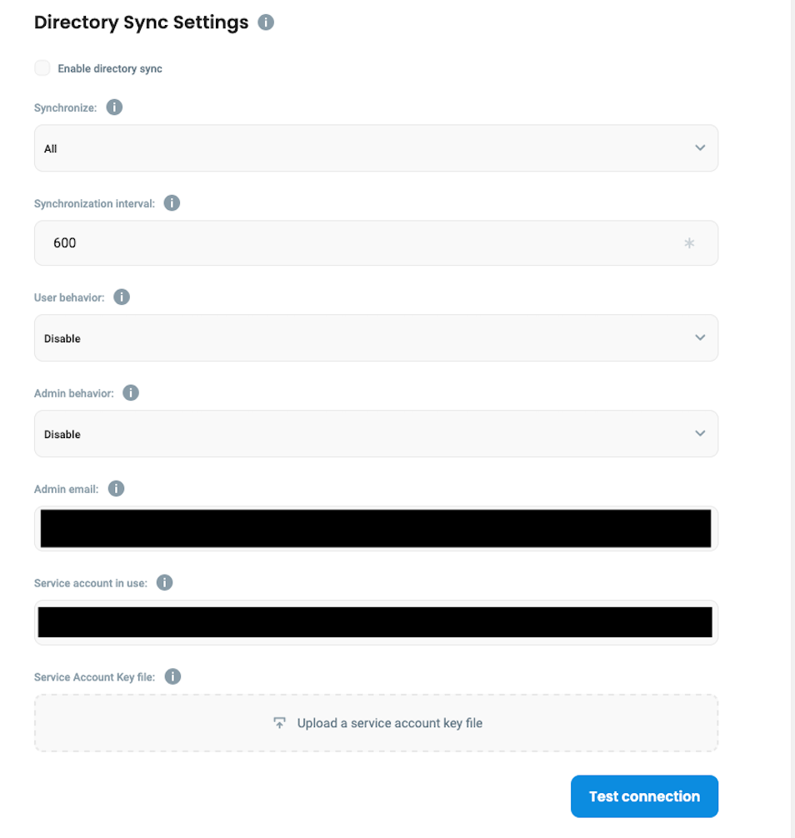
Task: Click the upload arrow icon
Action: (x=280, y=723)
